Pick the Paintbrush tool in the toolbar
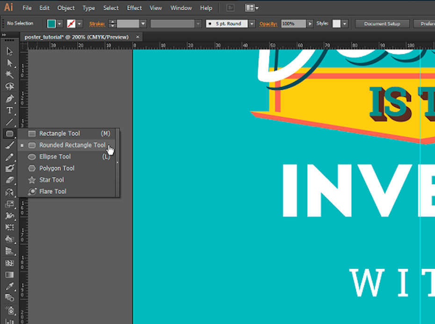Viewport: 435px width, 324px height. (9, 146)
